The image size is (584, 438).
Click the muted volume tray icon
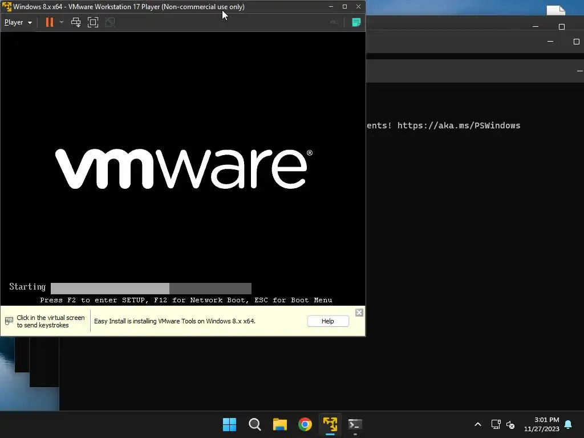coord(510,424)
